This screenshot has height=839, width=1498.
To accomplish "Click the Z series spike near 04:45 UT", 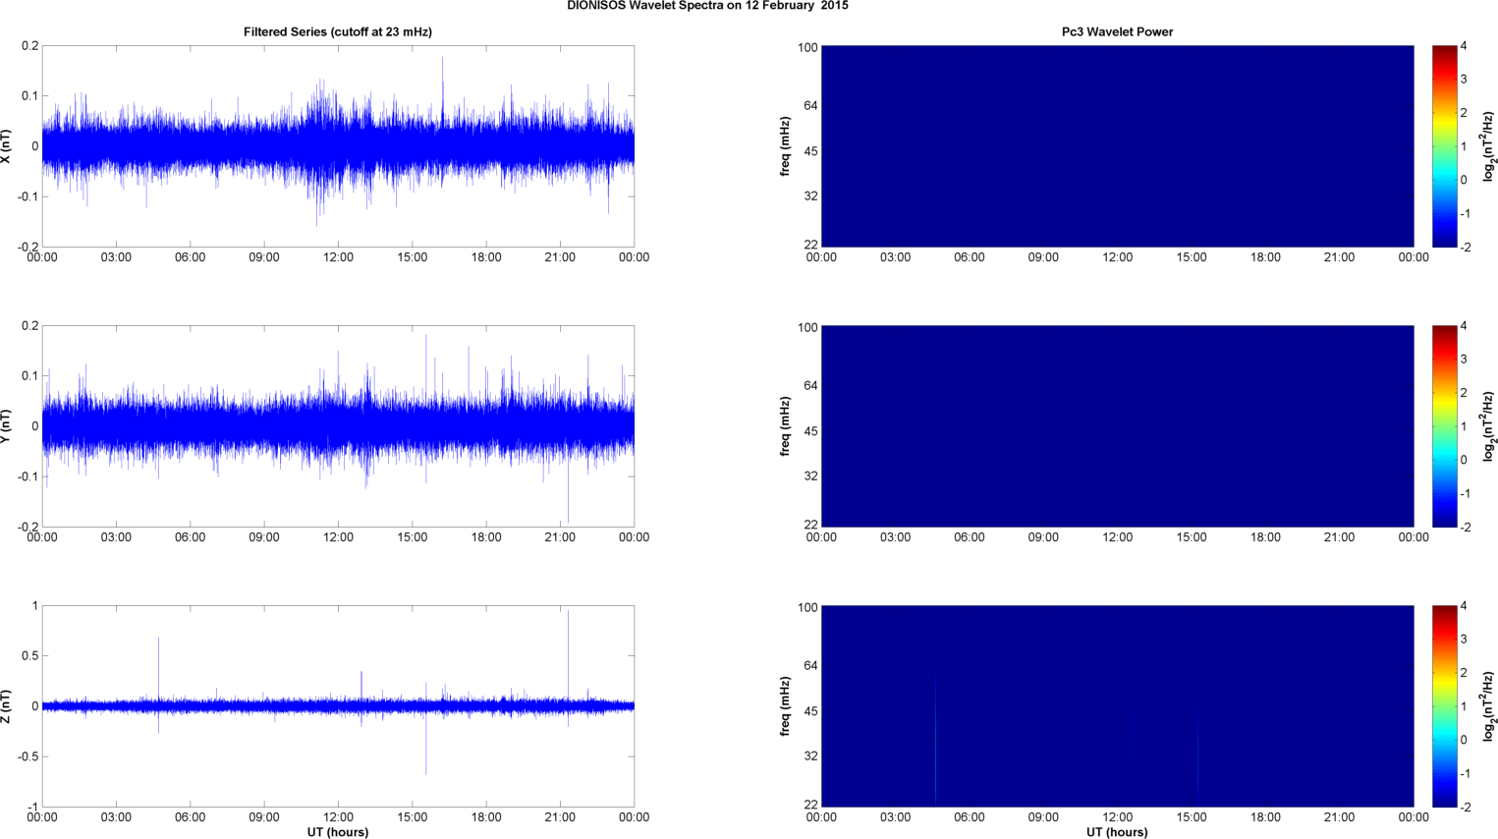I will (x=158, y=668).
